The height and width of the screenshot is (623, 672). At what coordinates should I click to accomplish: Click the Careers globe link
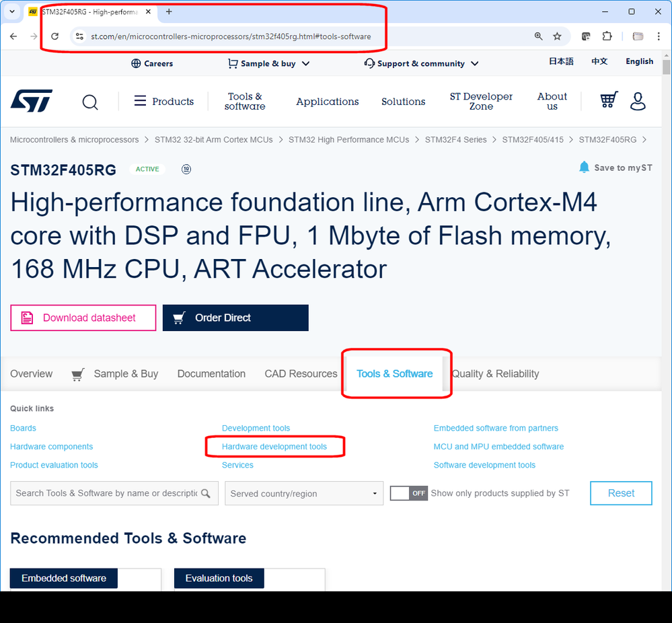tap(152, 63)
